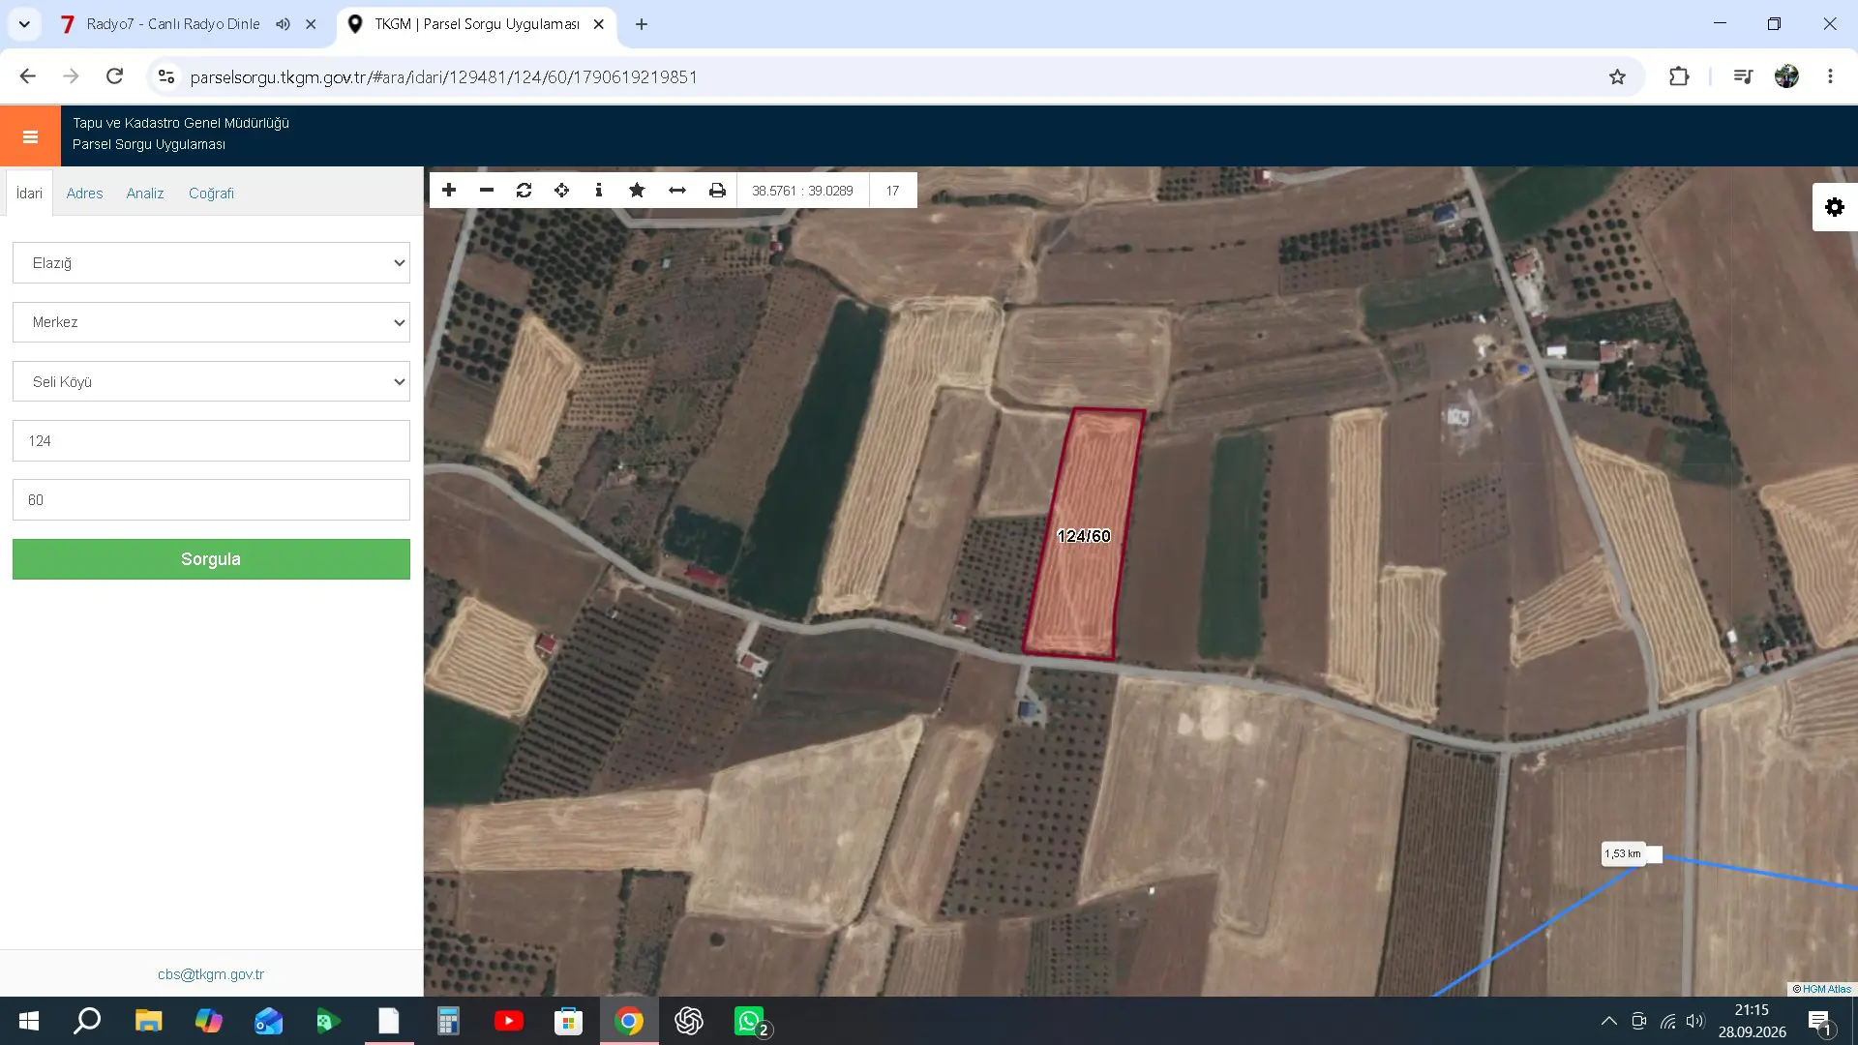This screenshot has width=1858, height=1045.
Task: Zoom in with the map plus tool
Action: pyautogui.click(x=449, y=191)
